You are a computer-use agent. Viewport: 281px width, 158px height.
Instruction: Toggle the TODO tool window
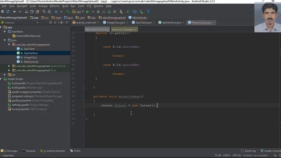[x=75, y=151]
